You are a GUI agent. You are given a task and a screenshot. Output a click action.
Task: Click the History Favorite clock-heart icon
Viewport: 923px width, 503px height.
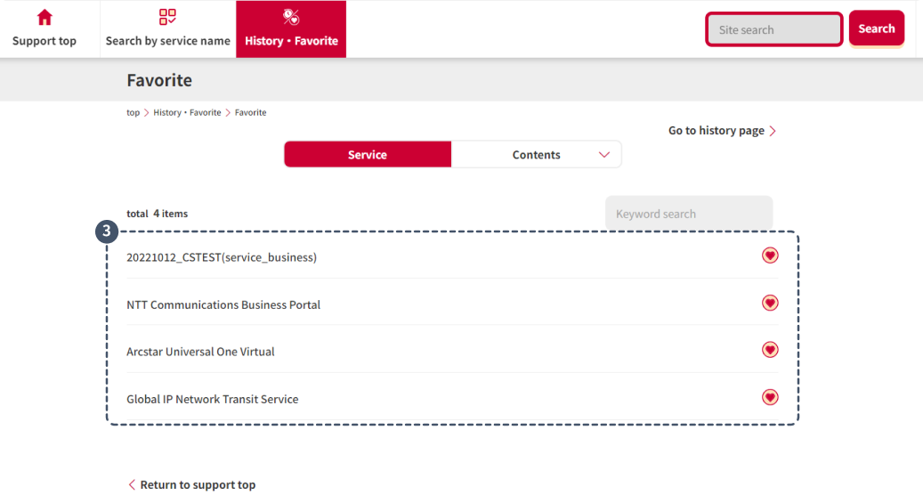tap(291, 17)
